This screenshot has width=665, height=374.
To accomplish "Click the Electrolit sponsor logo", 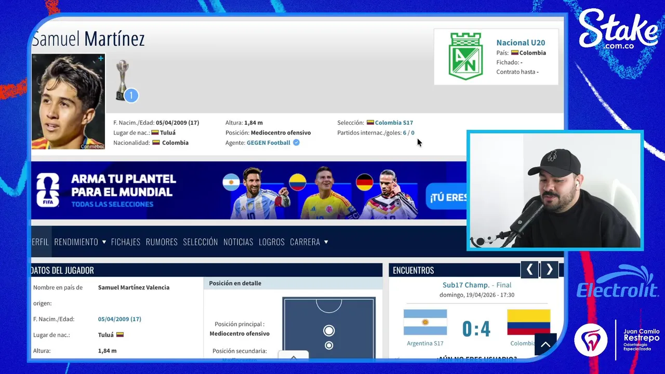I will click(x=618, y=283).
